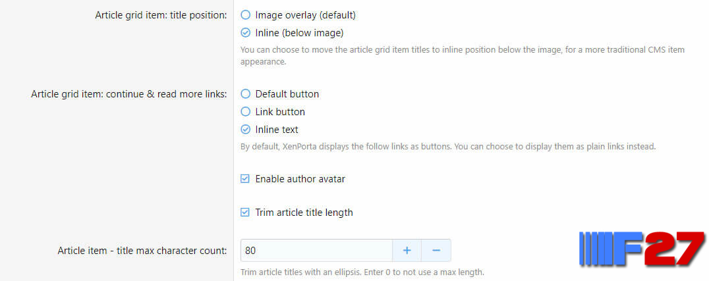Decrease title max character count with minus

[436, 250]
